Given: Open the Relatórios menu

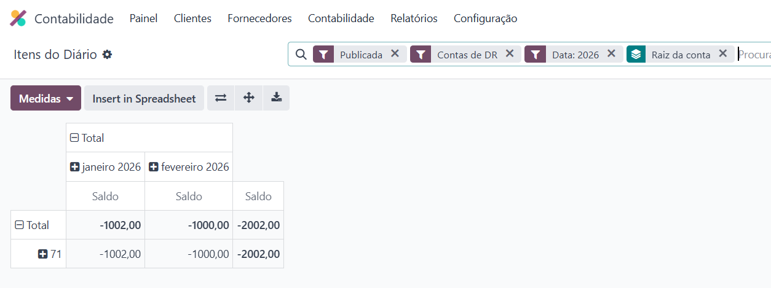Looking at the screenshot, I should [x=414, y=18].
